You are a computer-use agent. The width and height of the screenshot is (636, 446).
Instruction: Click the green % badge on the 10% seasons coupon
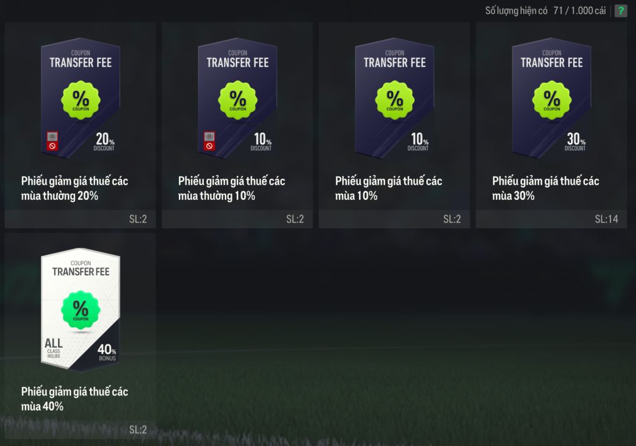(394, 100)
